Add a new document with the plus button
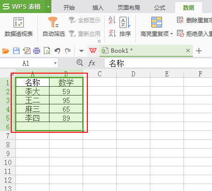This screenshot has width=212, height=191. point(199,51)
